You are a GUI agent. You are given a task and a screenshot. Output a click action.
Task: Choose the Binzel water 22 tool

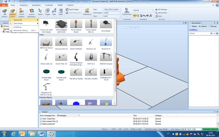tap(46, 58)
